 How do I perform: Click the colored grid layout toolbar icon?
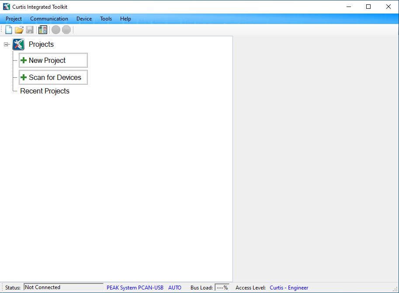pos(43,30)
